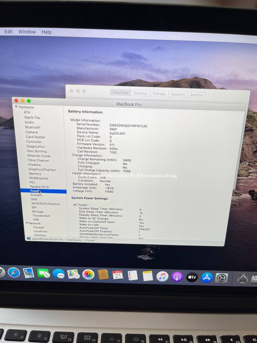This screenshot has width=257, height=343.
Task: Open the Maps app in the Dock
Action: (73, 274)
